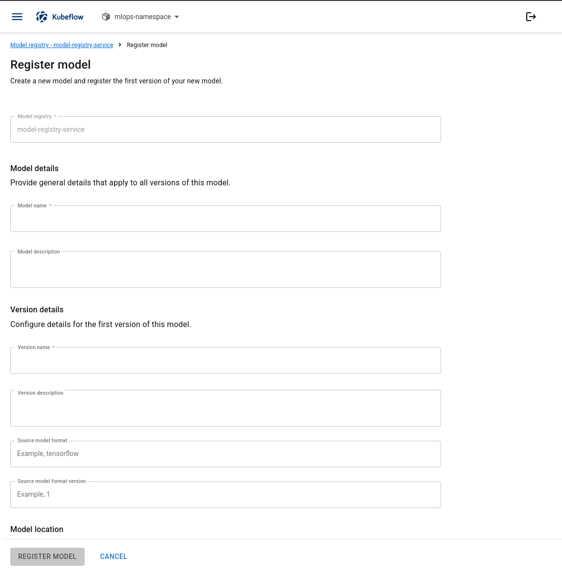Click the logout icon
The height and width of the screenshot is (583, 562).
coord(531,17)
